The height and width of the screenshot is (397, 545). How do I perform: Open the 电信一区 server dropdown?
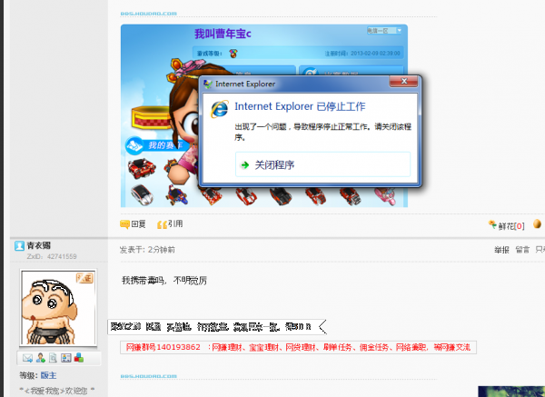(384, 31)
